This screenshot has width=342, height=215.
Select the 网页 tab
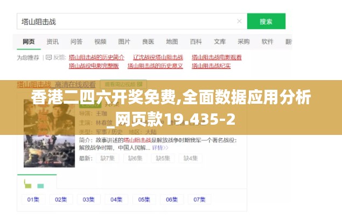(x=29, y=41)
